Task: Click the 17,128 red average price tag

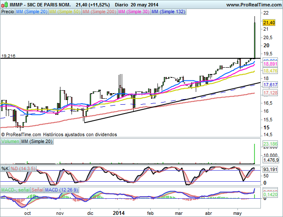Action: (271, 93)
